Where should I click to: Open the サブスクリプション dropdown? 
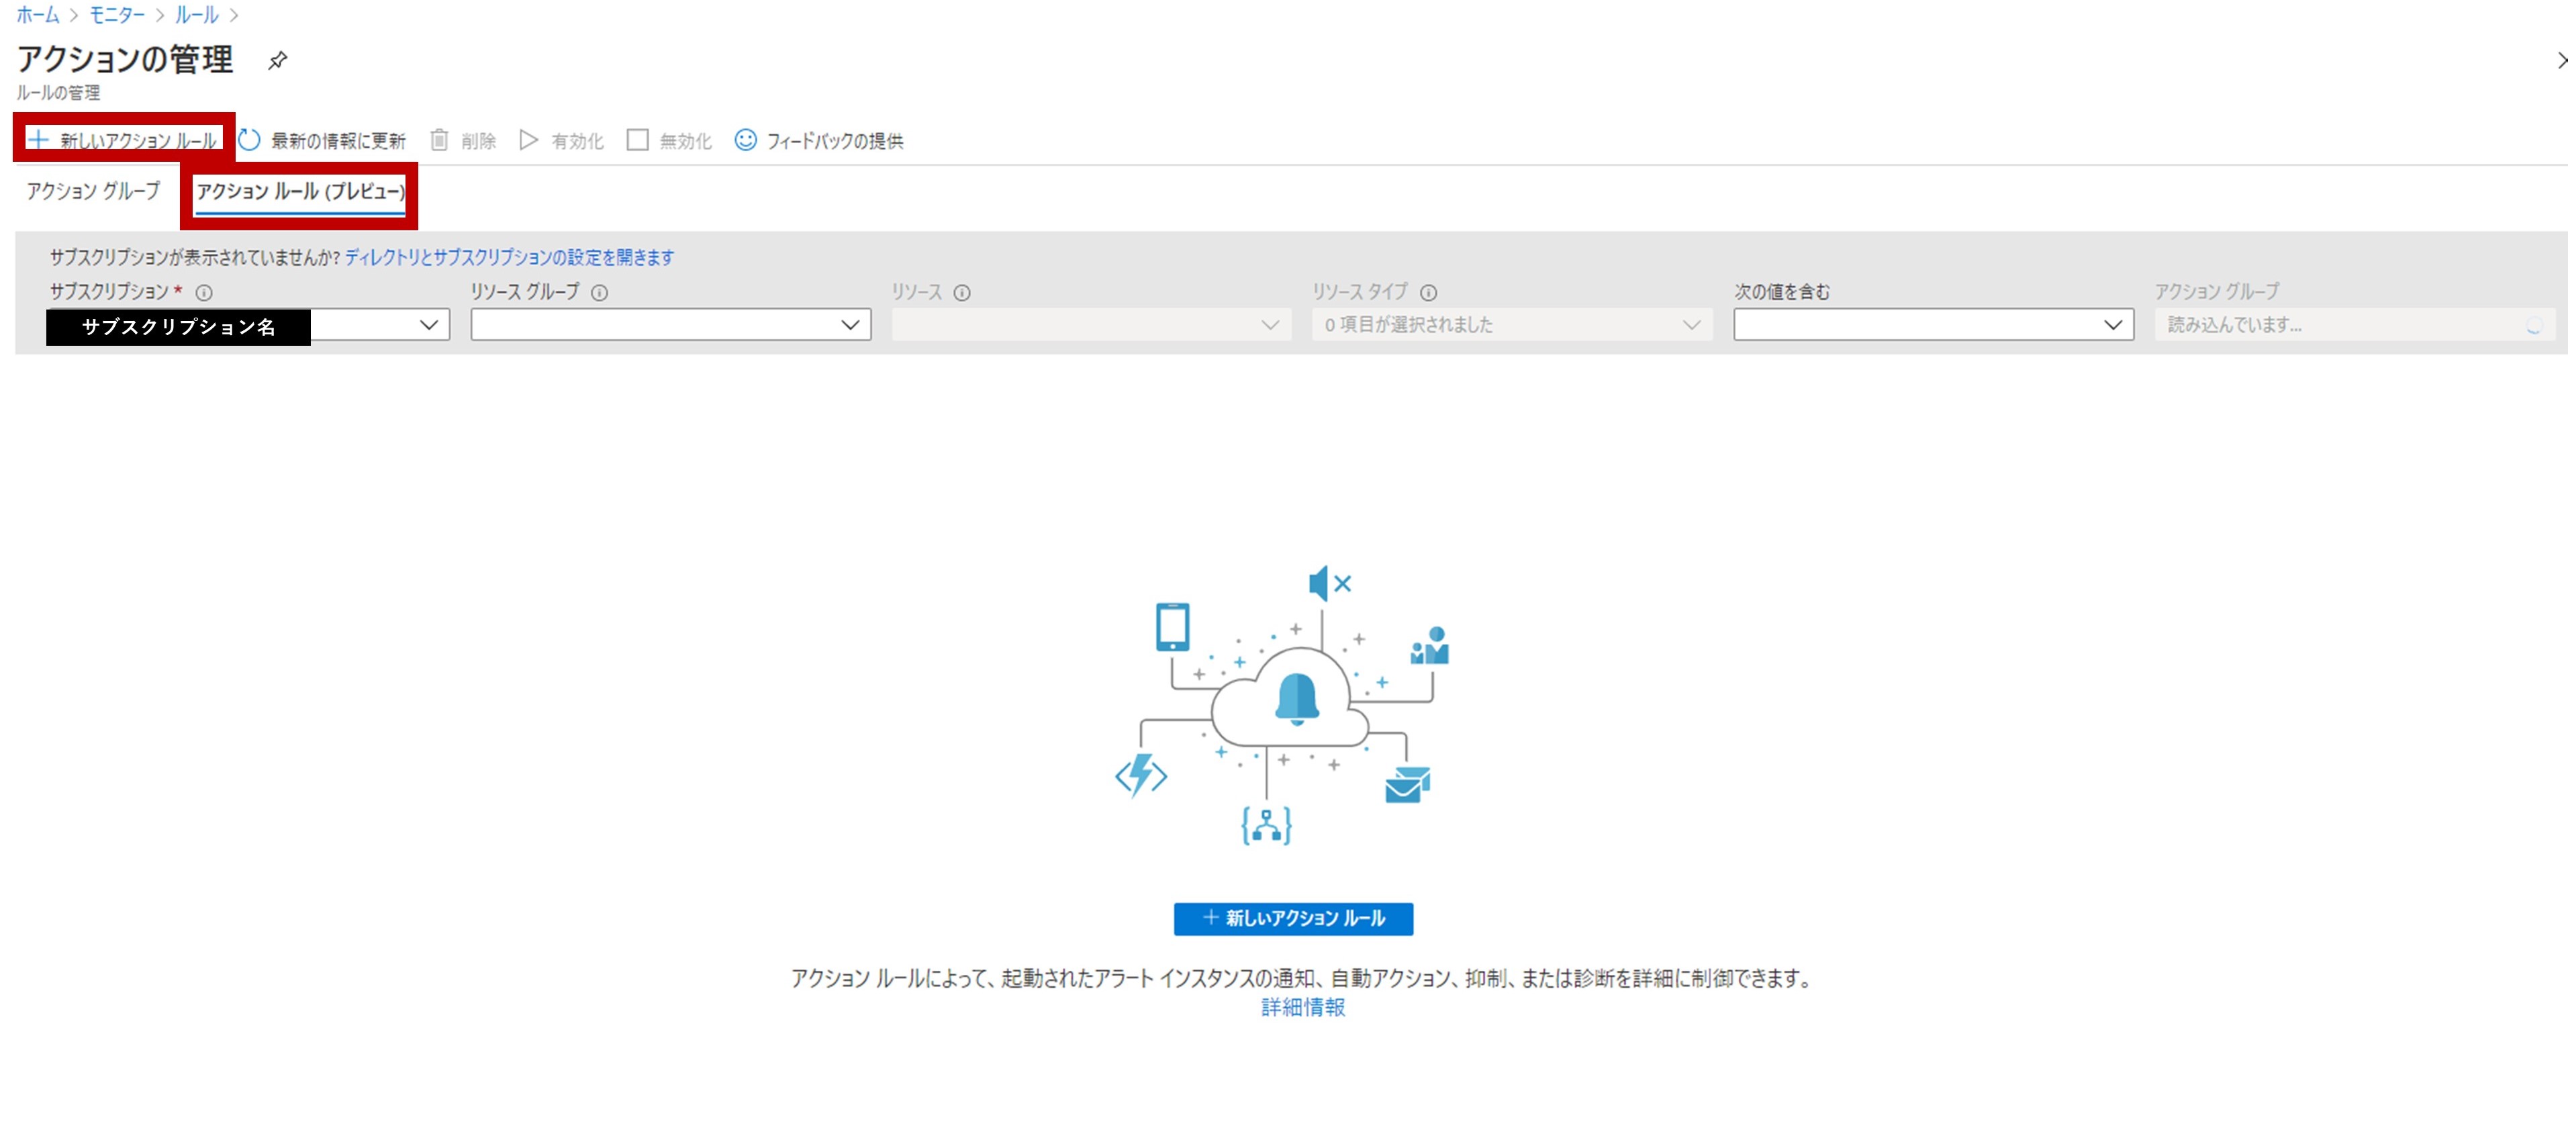pyautogui.click(x=428, y=325)
